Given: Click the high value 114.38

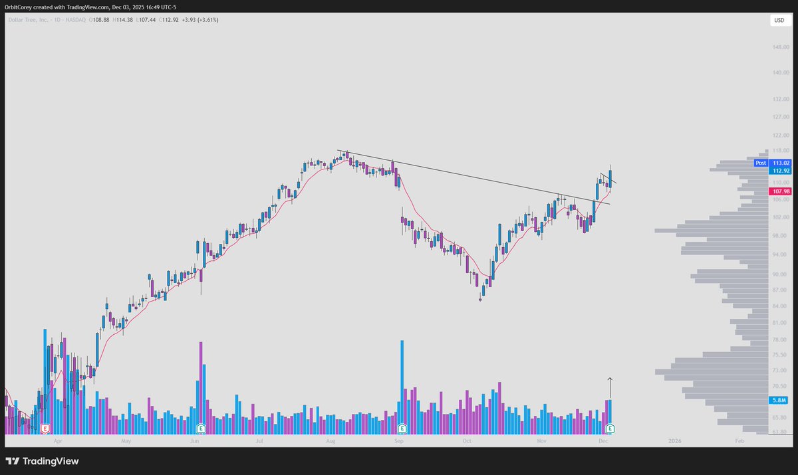Looking at the screenshot, I should (x=123, y=20).
